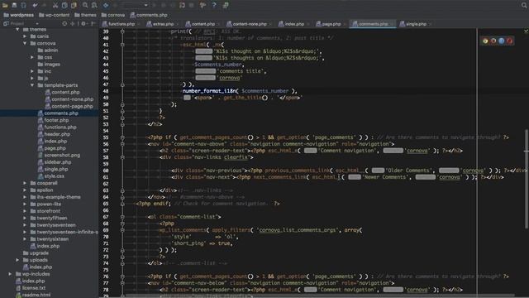Click hide Project panel icon

click(93, 24)
